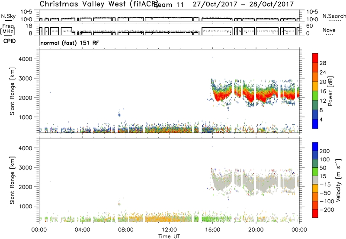This screenshot has width=346, height=239.
Task: Click the '08:00' time axis tick
Action: (x=126, y=230)
